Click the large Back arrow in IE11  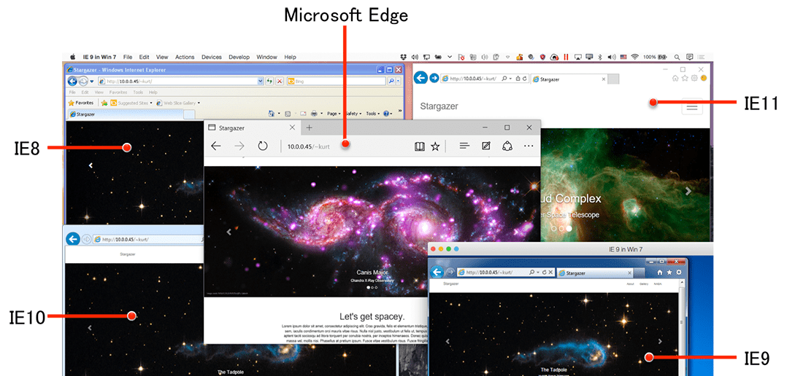(x=421, y=77)
